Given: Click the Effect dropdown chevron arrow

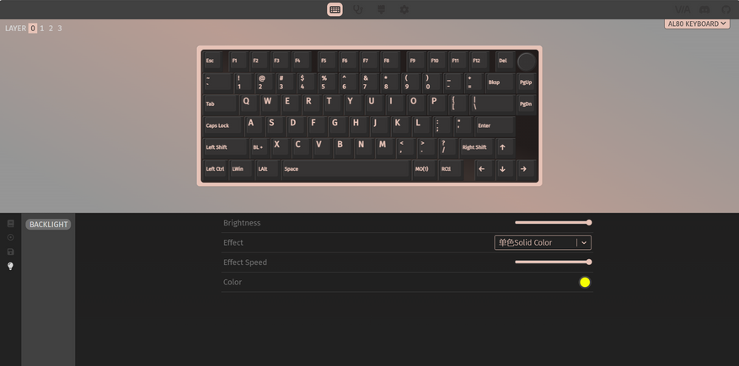Looking at the screenshot, I should pyautogui.click(x=584, y=243).
